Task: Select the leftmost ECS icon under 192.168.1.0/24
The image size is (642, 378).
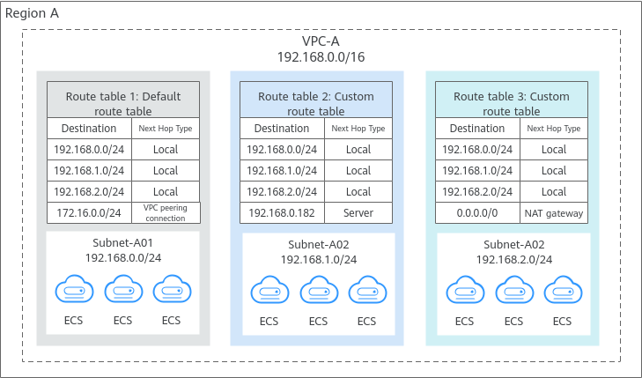Action: 269,290
